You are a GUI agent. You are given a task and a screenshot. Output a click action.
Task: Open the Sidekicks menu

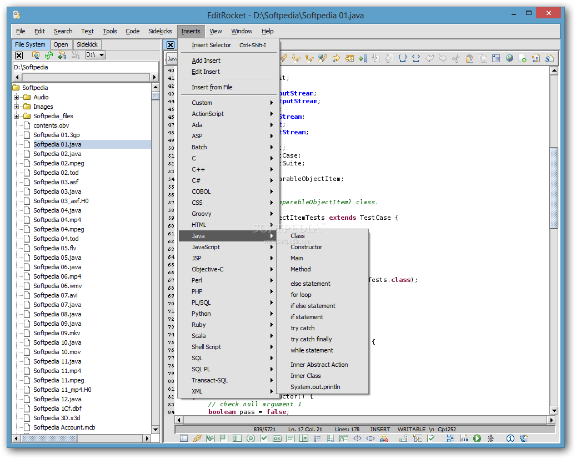pos(160,31)
